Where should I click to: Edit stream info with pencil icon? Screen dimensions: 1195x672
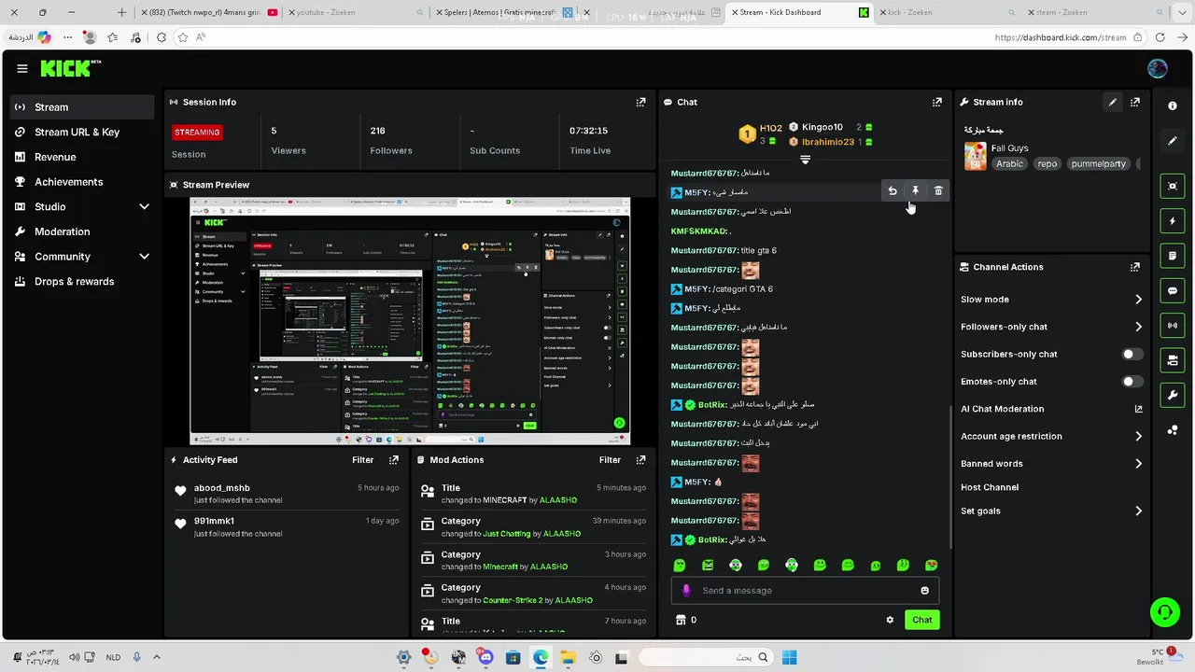(1112, 102)
